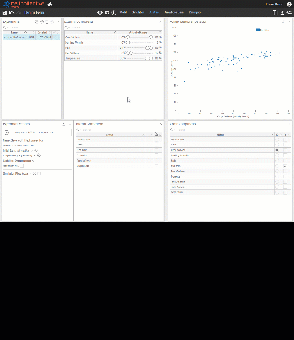The width and height of the screenshot is (294, 340).
Task: Open Graph Components Name column dropdown
Action: pyautogui.click(x=273, y=135)
